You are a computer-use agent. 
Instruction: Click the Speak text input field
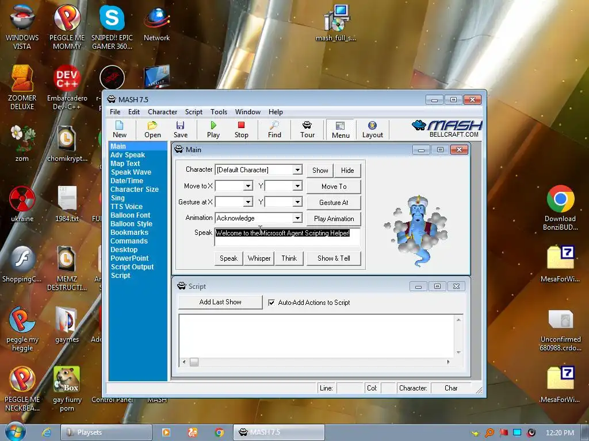tap(288, 237)
